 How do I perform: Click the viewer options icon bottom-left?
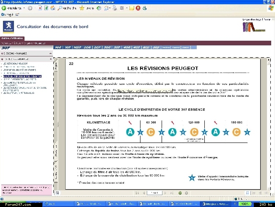click(x=57, y=193)
